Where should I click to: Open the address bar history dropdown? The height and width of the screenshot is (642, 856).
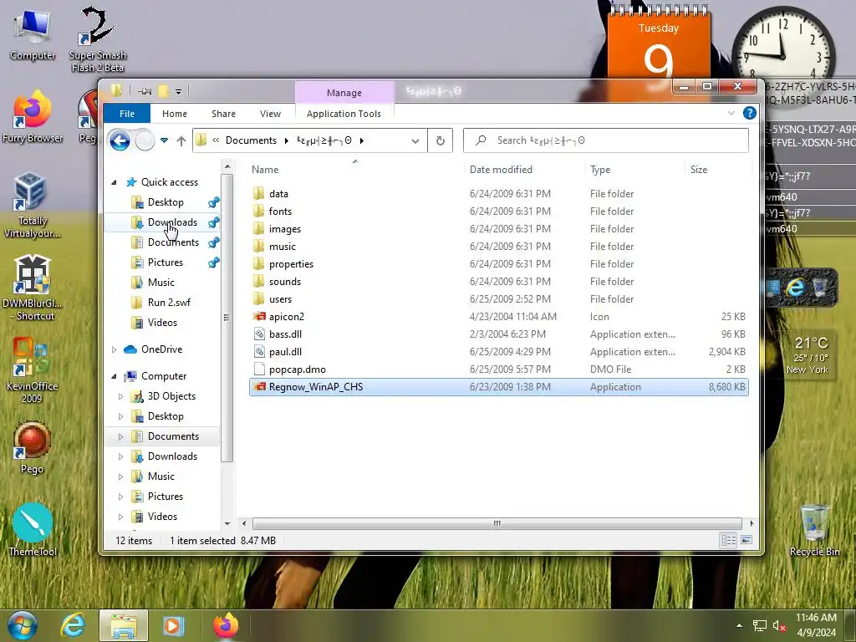[415, 140]
